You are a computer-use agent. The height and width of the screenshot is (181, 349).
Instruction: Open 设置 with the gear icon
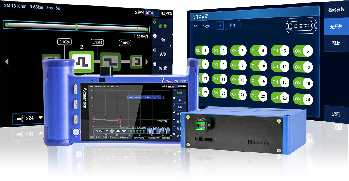click(x=162, y=67)
